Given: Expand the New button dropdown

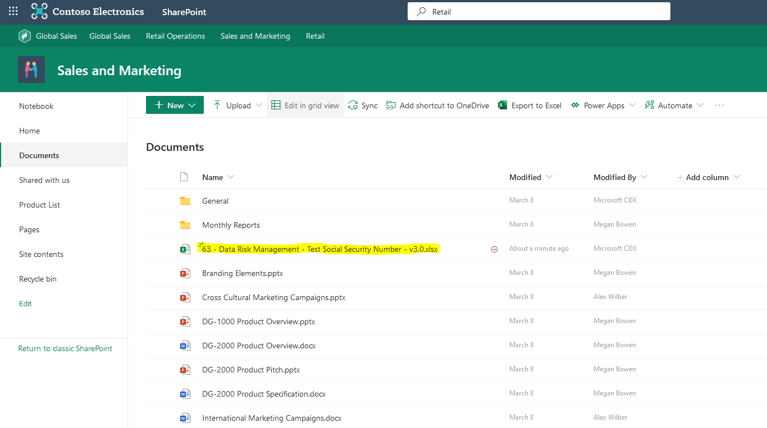Looking at the screenshot, I should click(x=192, y=105).
